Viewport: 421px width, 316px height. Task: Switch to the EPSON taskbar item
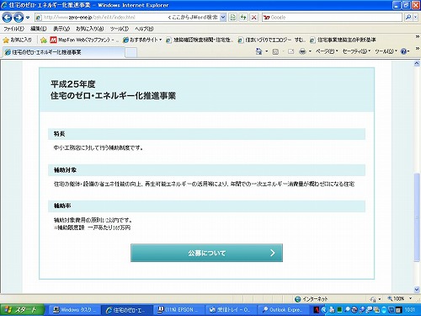click(179, 310)
